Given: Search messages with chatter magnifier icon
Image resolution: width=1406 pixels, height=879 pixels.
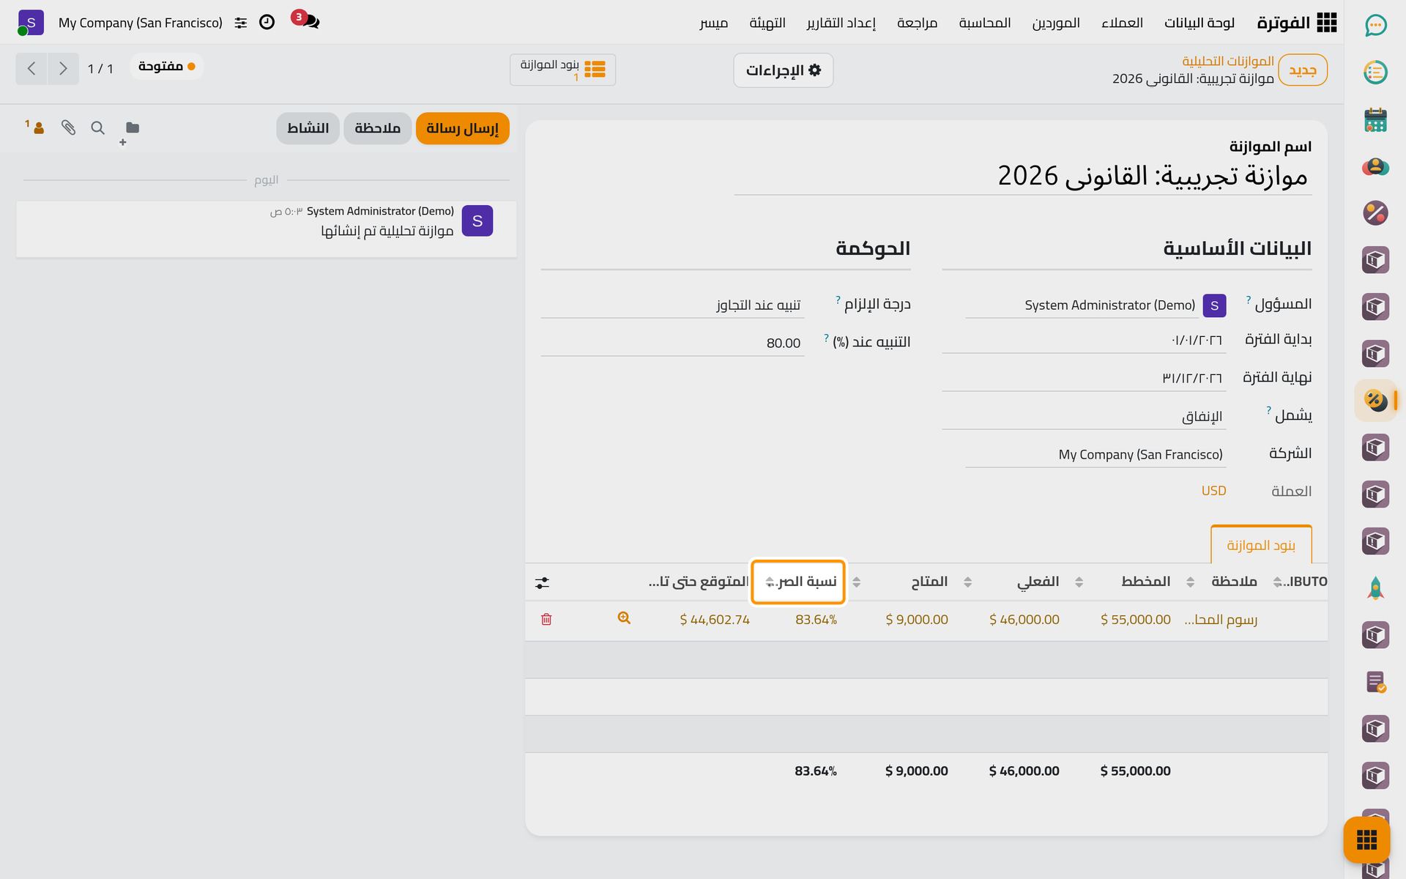Looking at the screenshot, I should pos(97,127).
